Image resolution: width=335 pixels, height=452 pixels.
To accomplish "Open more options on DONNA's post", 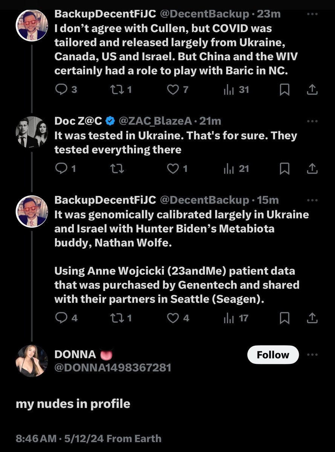I will (312, 355).
